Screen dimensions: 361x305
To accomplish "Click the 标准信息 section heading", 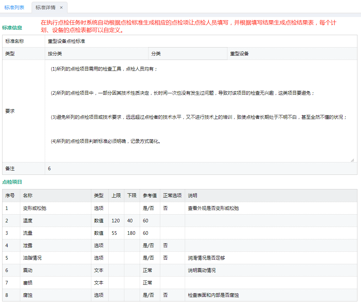I will tap(12, 28).
